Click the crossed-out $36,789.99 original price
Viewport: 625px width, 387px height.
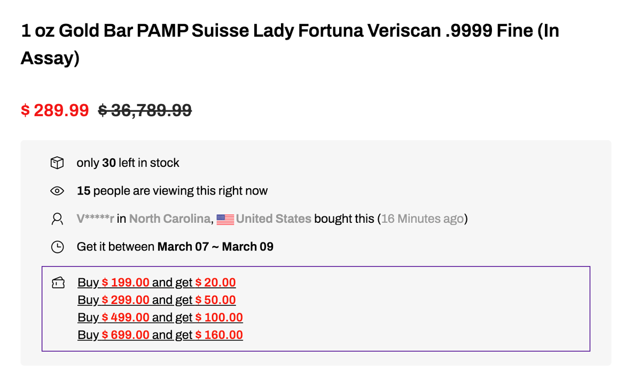[145, 110]
